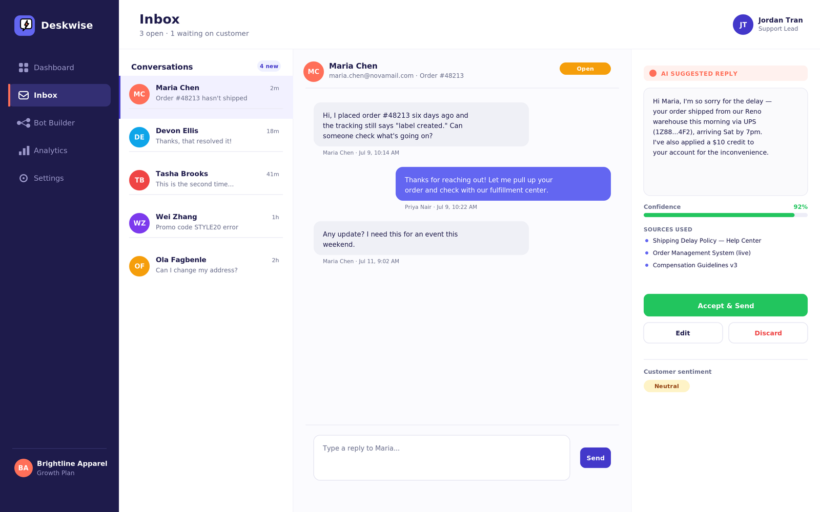The image size is (820, 512).
Task: Click the Deskwise lightning logo icon
Action: pos(25,25)
